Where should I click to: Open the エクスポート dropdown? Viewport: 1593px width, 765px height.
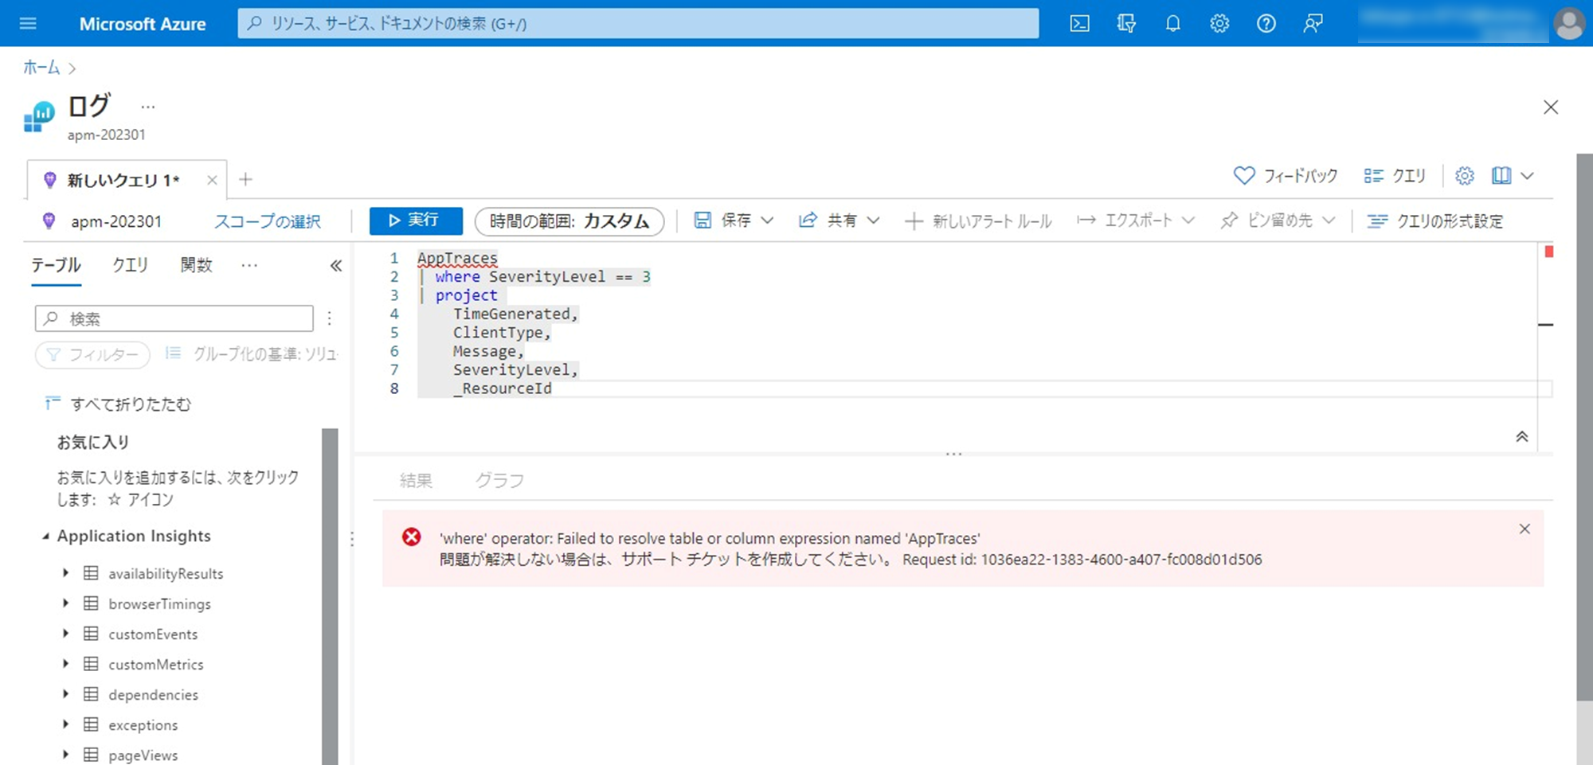point(1136,221)
